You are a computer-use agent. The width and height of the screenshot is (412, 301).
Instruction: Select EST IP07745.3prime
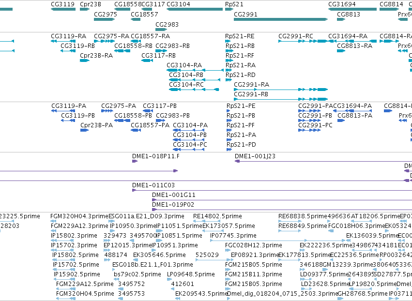pos(233,236)
